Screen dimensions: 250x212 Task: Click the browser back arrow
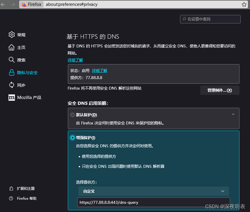pos(3,4)
